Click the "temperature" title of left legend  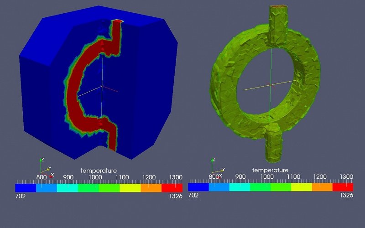tap(99, 171)
